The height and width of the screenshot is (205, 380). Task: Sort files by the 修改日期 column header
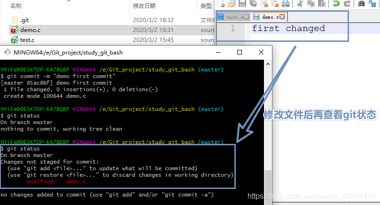[x=144, y=6]
